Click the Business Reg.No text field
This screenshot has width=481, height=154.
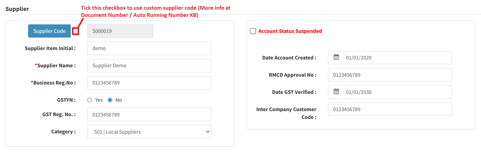(149, 83)
